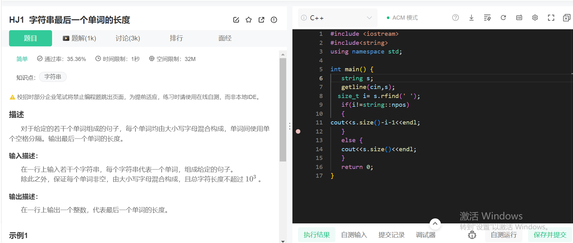Open the help question mark icon
Screen dimensions: 573x243
pyautogui.click(x=455, y=18)
